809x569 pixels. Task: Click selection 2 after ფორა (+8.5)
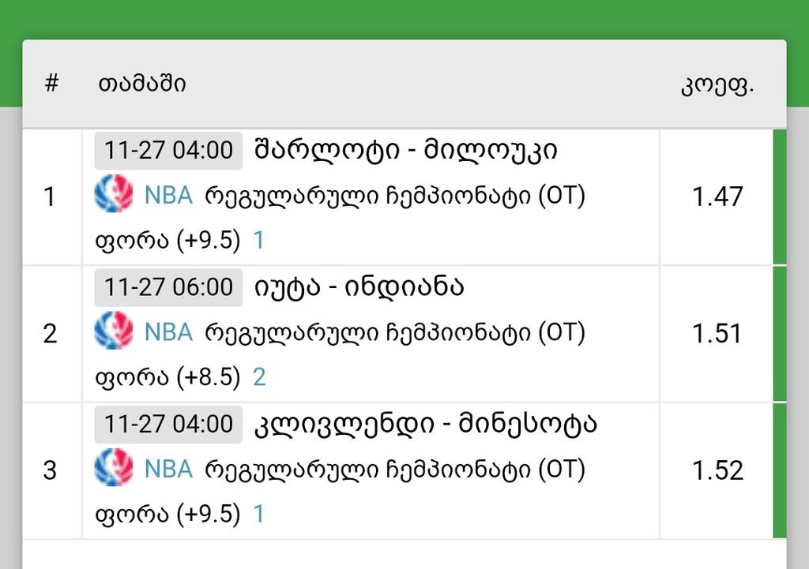tap(259, 377)
